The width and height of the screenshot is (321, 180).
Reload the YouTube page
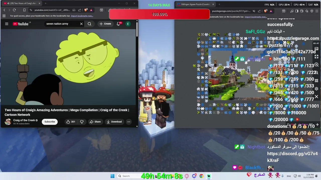14,10
